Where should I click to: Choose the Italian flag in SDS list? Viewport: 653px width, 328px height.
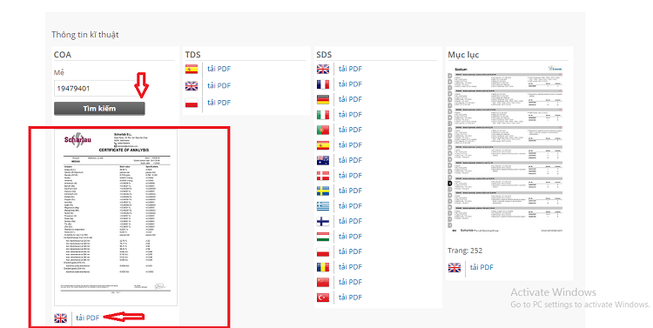pyautogui.click(x=323, y=115)
